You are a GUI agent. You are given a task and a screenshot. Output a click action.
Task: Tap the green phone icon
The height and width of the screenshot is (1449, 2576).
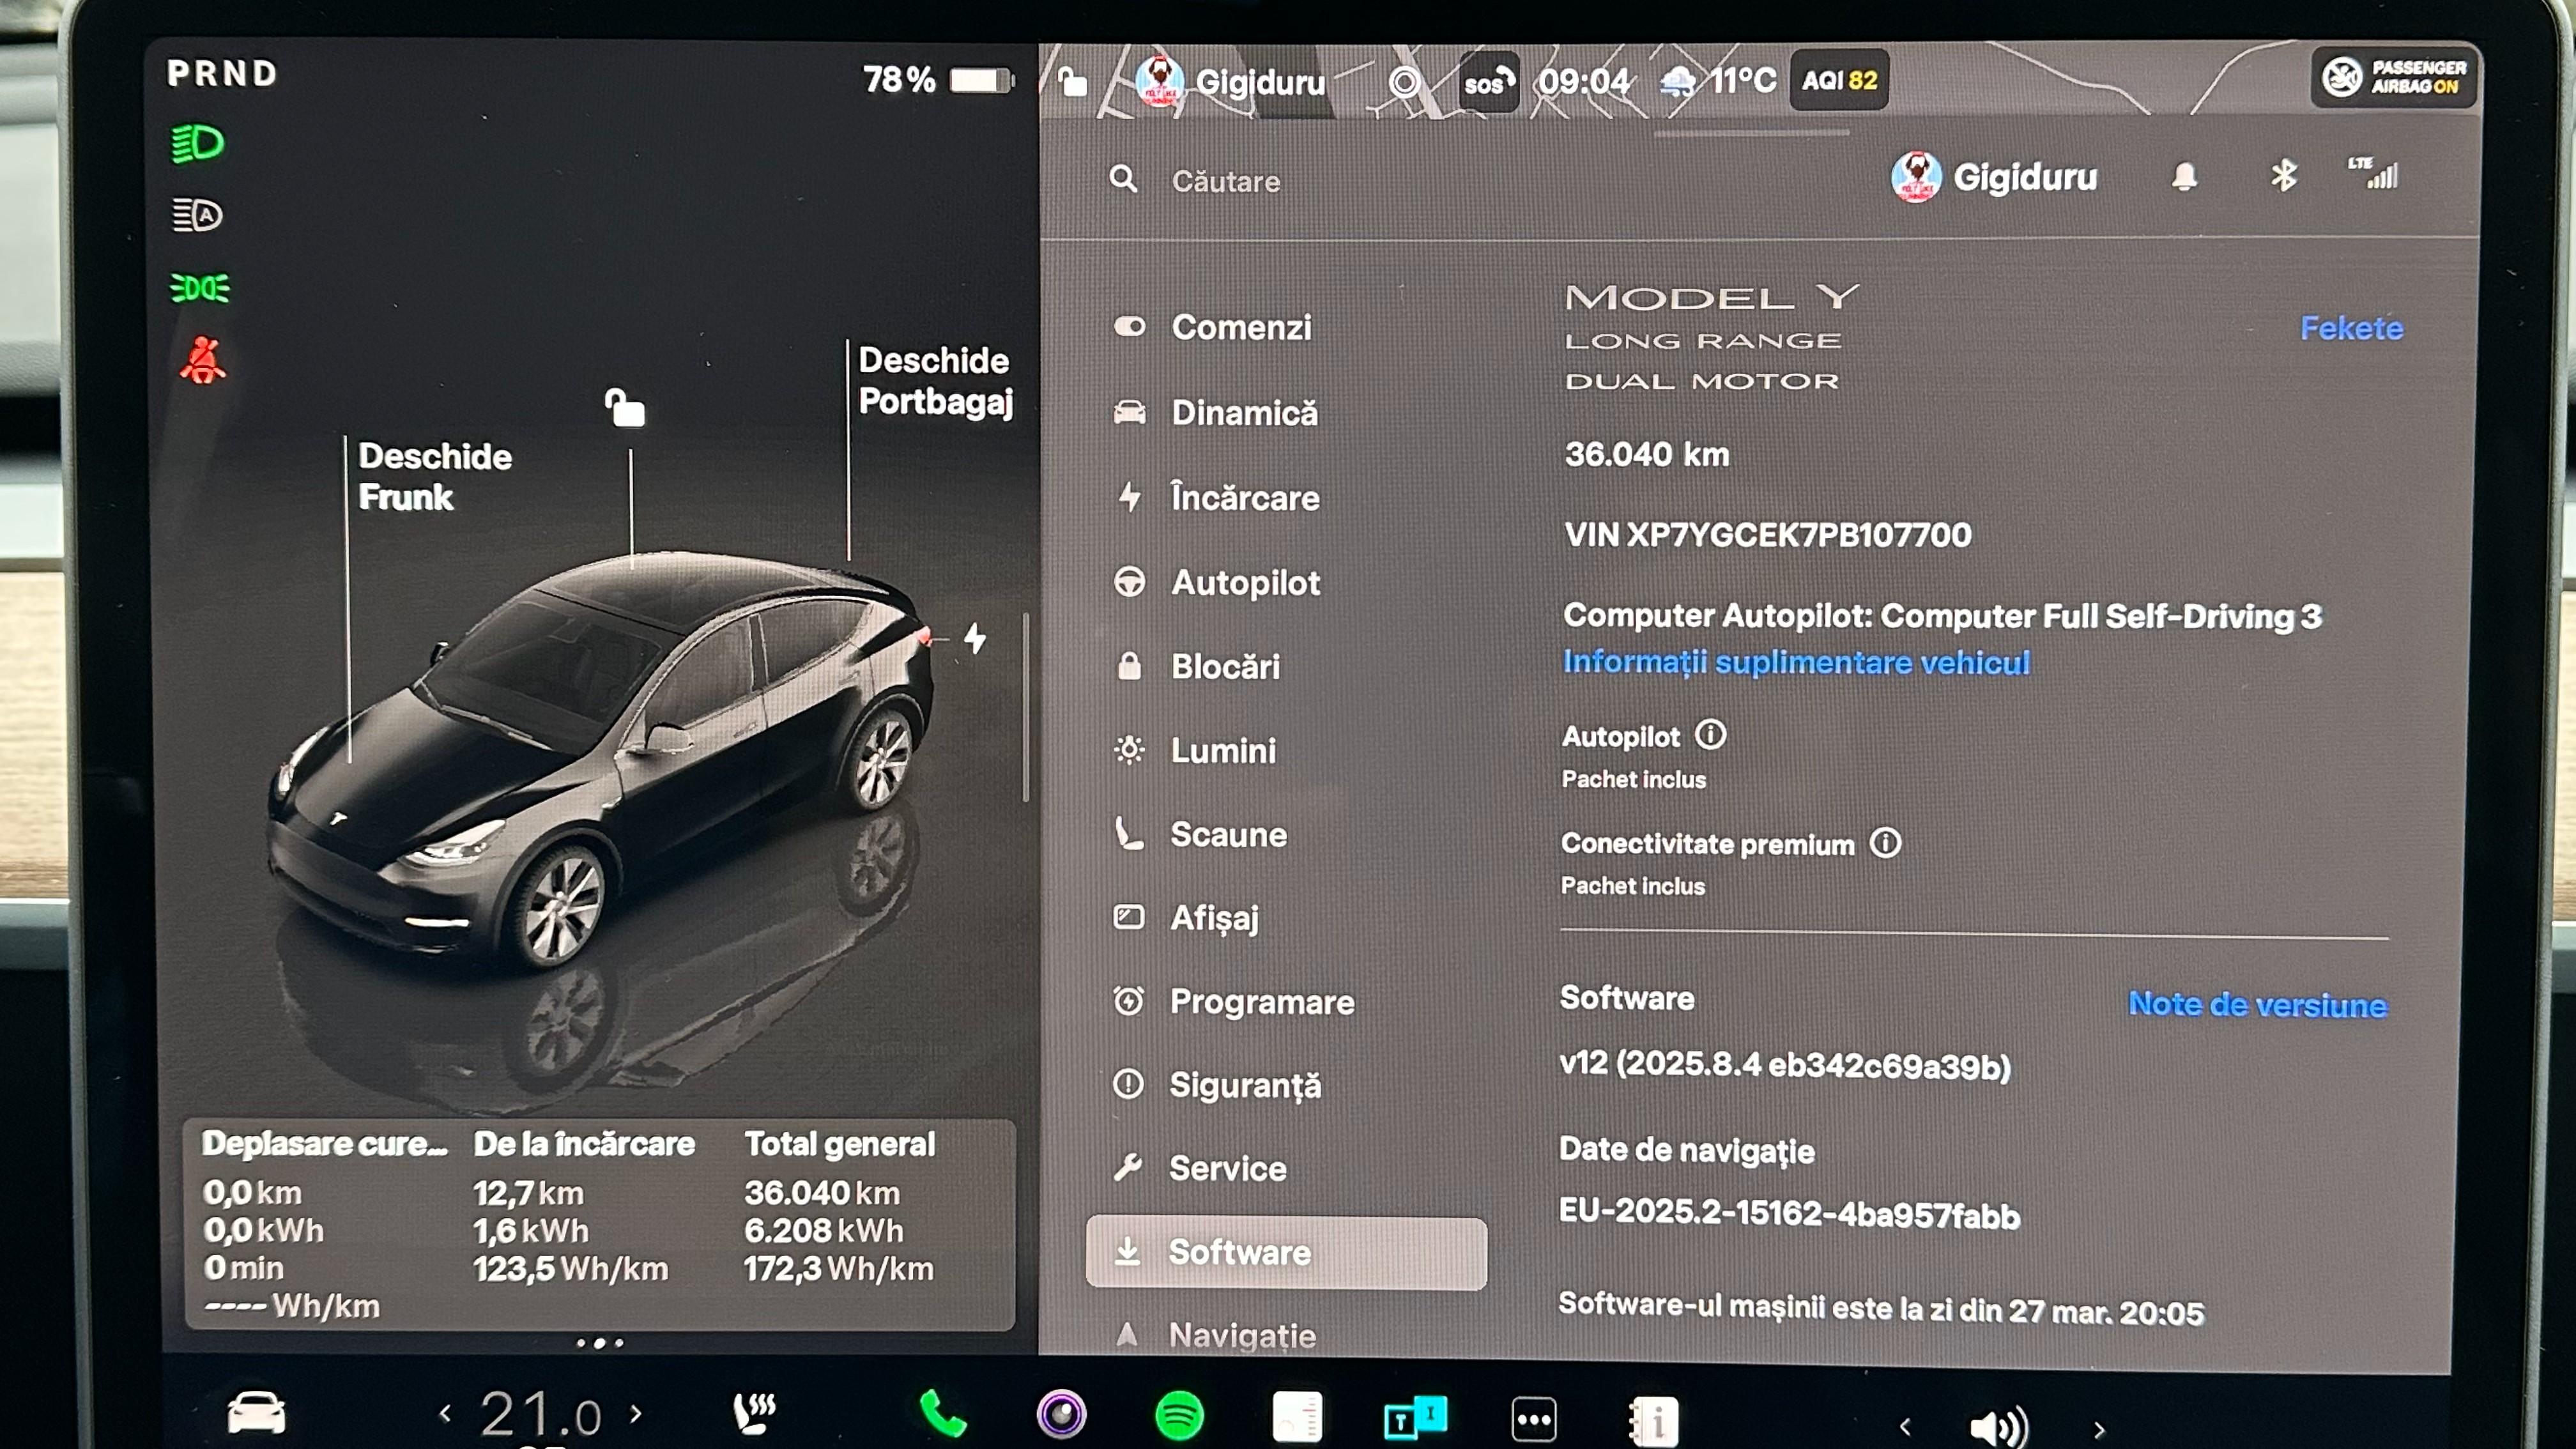[x=942, y=1413]
